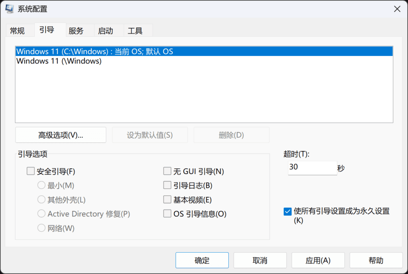This screenshot has height=274, width=408.
Task: Select the 网络 boot option
Action: (x=41, y=228)
